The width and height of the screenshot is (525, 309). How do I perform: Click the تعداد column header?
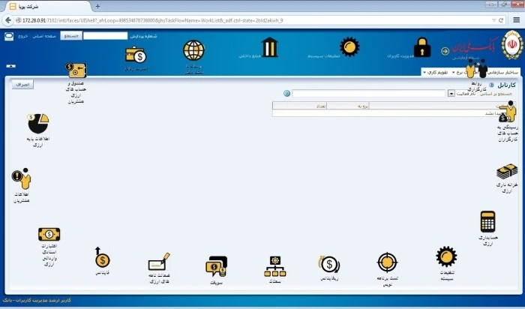tap(300, 106)
